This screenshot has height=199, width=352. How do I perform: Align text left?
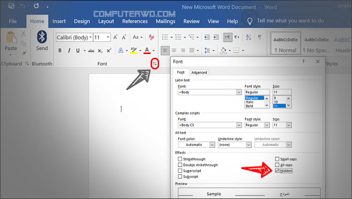(165, 51)
